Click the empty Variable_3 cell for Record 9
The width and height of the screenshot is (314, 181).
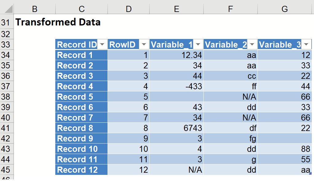tap(284, 138)
